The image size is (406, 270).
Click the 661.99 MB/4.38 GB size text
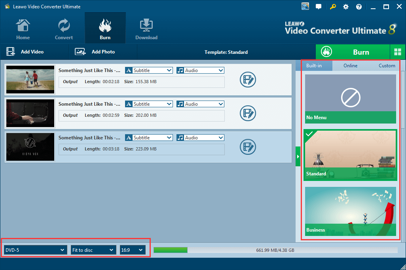[x=275, y=250]
